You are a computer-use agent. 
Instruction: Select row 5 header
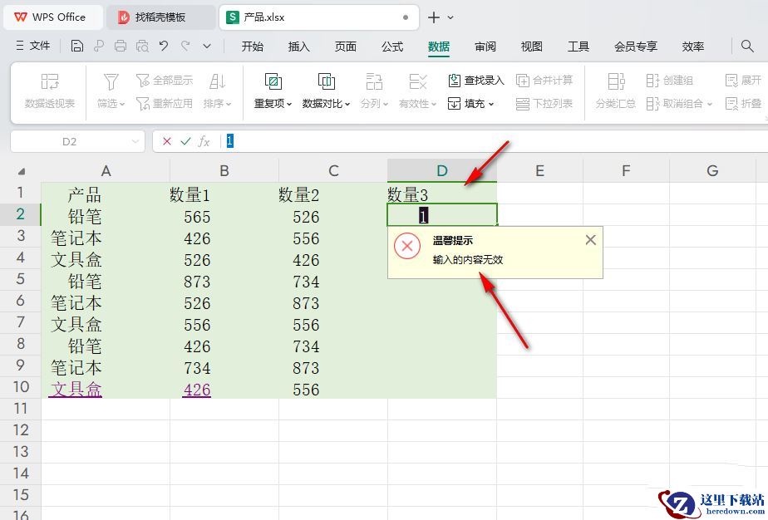[21, 279]
